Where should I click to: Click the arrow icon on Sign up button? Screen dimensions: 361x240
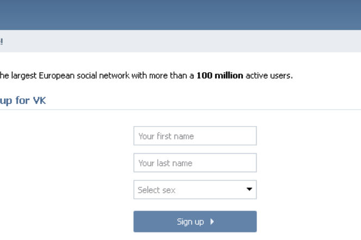point(212,222)
